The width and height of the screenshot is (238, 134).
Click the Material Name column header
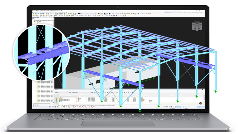(67, 96)
